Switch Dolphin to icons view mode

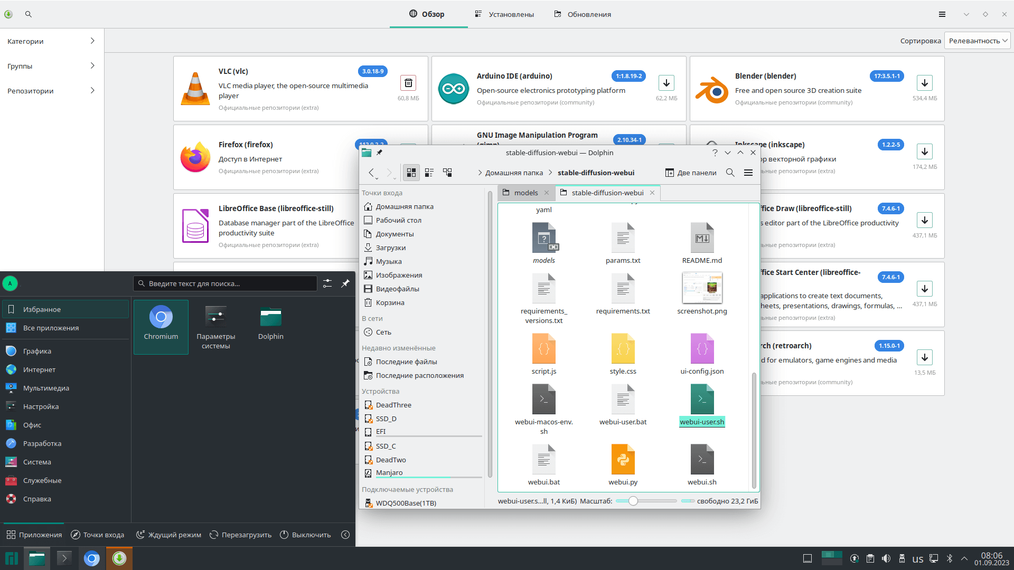point(411,173)
